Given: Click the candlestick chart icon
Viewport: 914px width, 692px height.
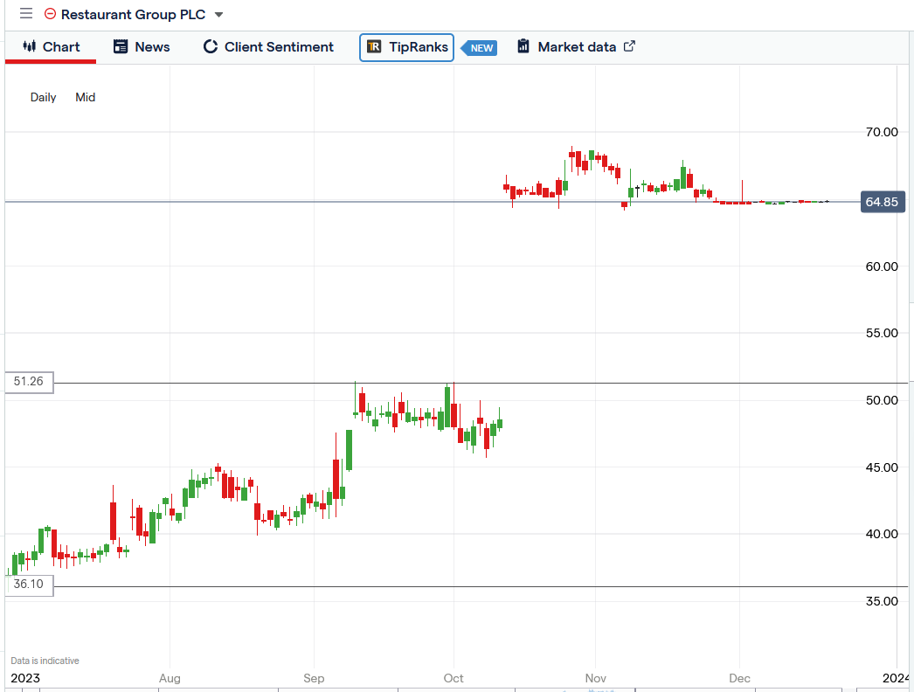Looking at the screenshot, I should [x=30, y=46].
